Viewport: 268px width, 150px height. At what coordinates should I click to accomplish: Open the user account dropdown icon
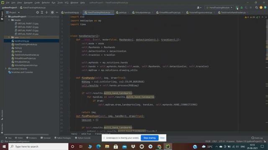[199, 7]
